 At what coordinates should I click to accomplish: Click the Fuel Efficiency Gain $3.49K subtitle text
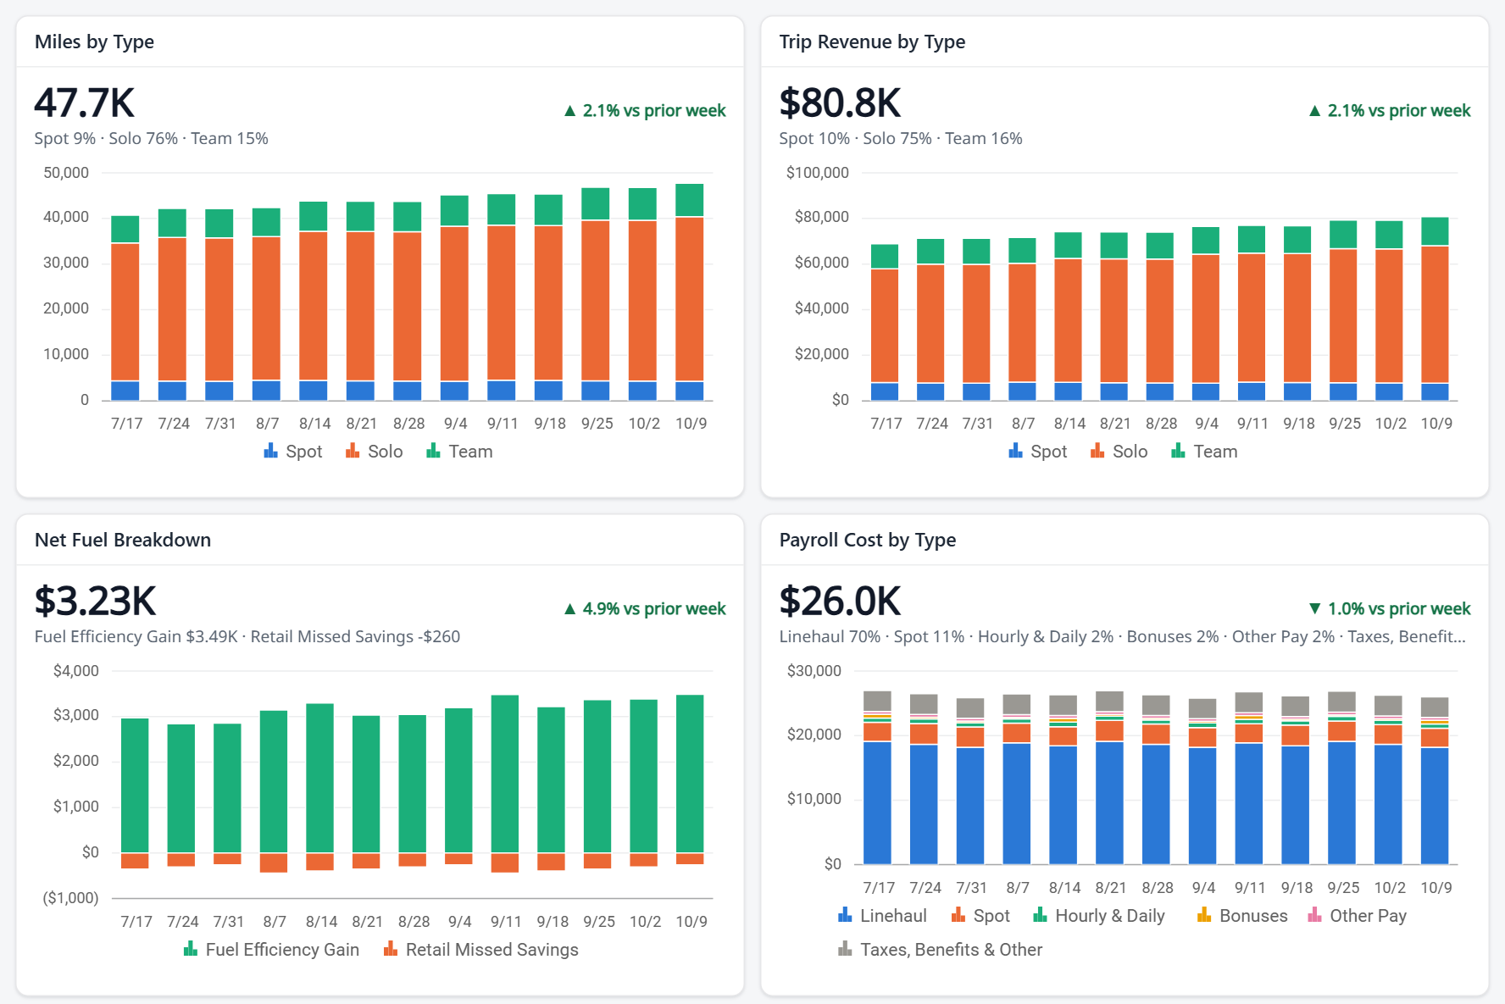(136, 636)
